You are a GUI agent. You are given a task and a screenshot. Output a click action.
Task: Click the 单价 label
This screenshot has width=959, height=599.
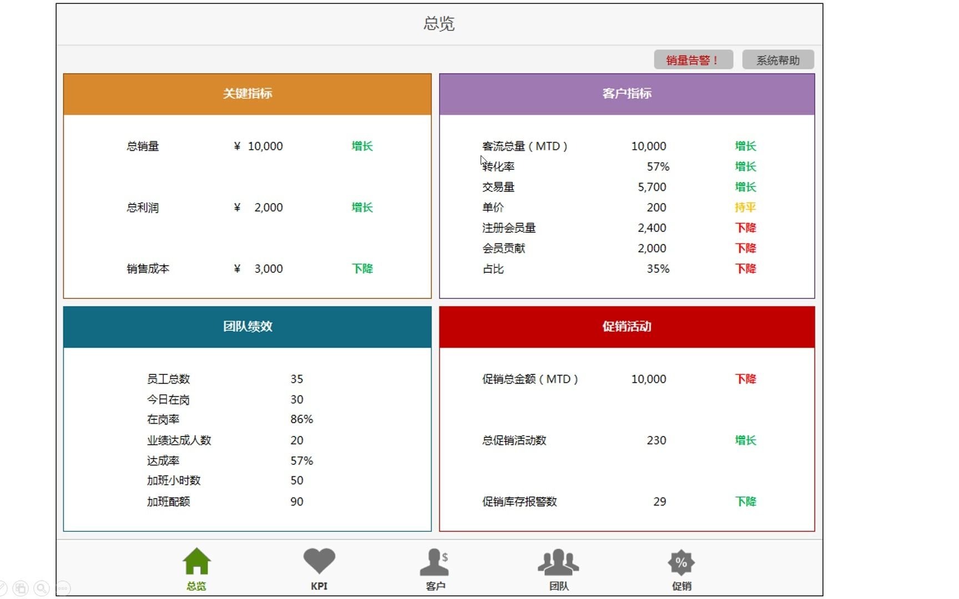(x=493, y=207)
